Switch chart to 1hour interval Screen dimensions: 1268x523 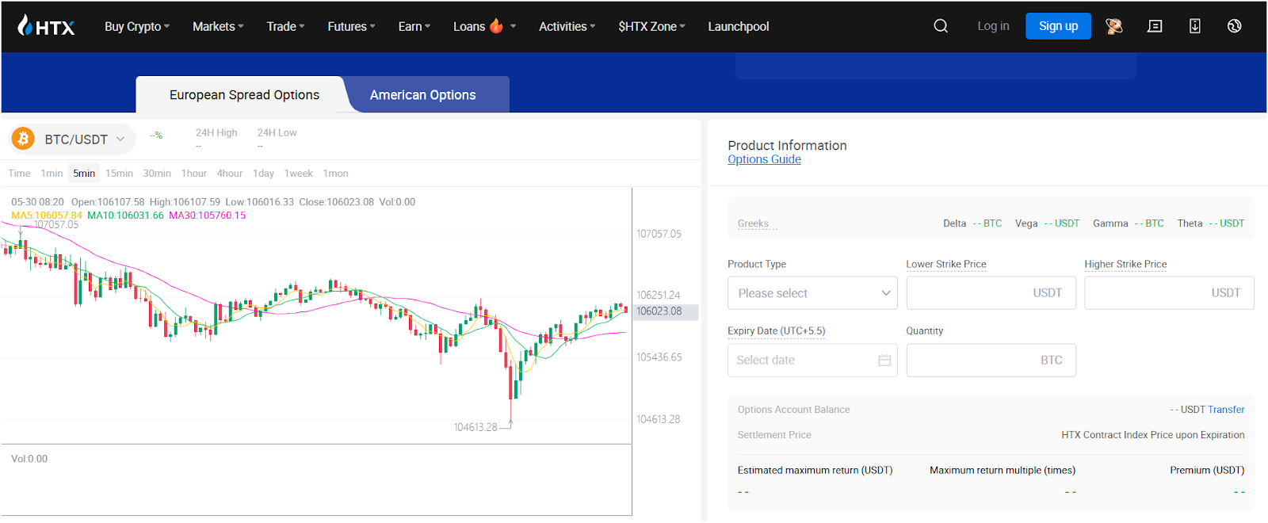193,174
